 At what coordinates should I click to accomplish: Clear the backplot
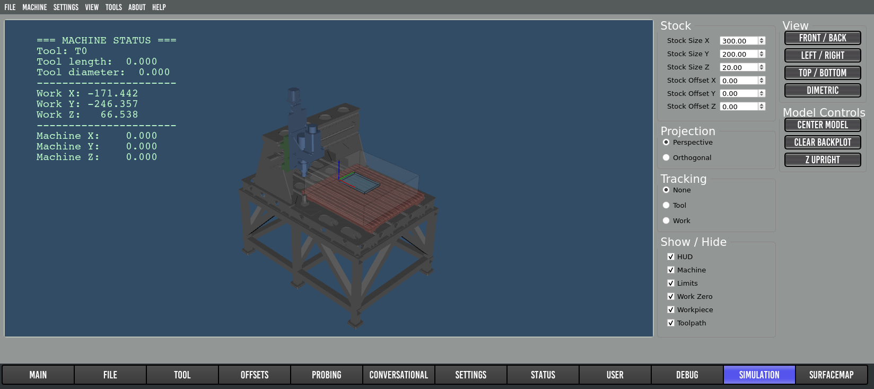tap(822, 143)
